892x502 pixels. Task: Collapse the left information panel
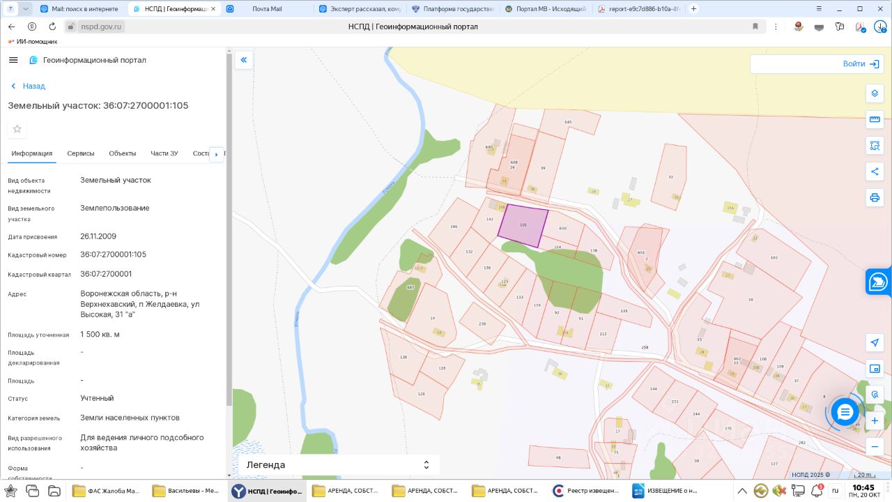(x=244, y=60)
